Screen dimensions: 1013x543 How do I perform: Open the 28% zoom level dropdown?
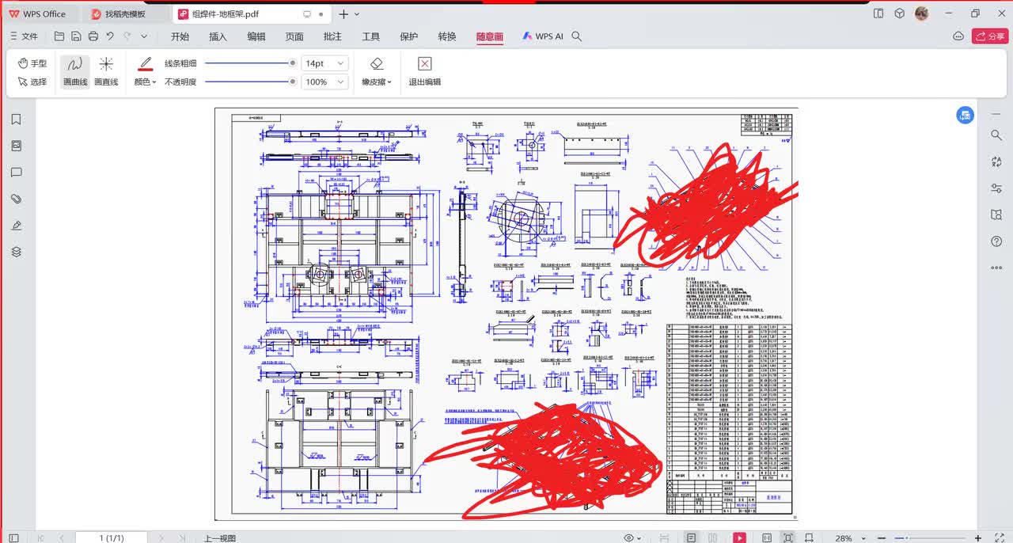tap(850, 538)
